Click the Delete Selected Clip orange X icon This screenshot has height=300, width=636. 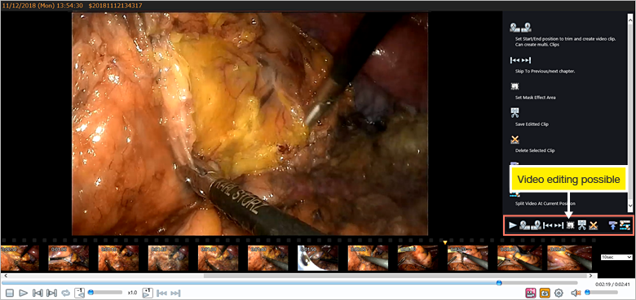pos(594,225)
